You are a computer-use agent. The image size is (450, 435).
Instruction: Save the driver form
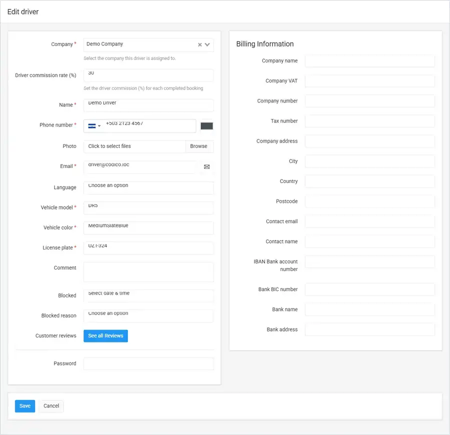(x=25, y=406)
